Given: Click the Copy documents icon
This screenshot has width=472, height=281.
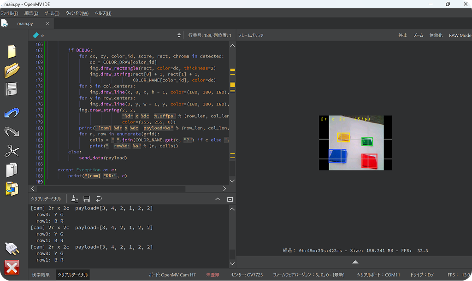Looking at the screenshot, I should tap(12, 170).
